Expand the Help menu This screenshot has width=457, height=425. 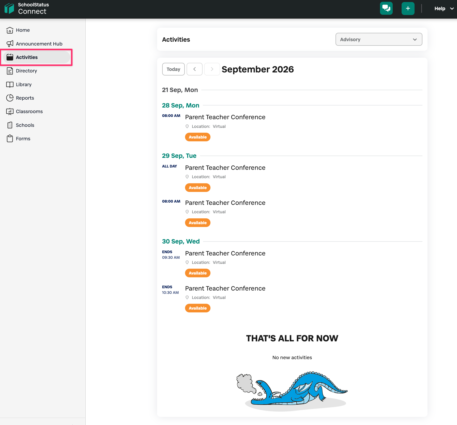444,9
